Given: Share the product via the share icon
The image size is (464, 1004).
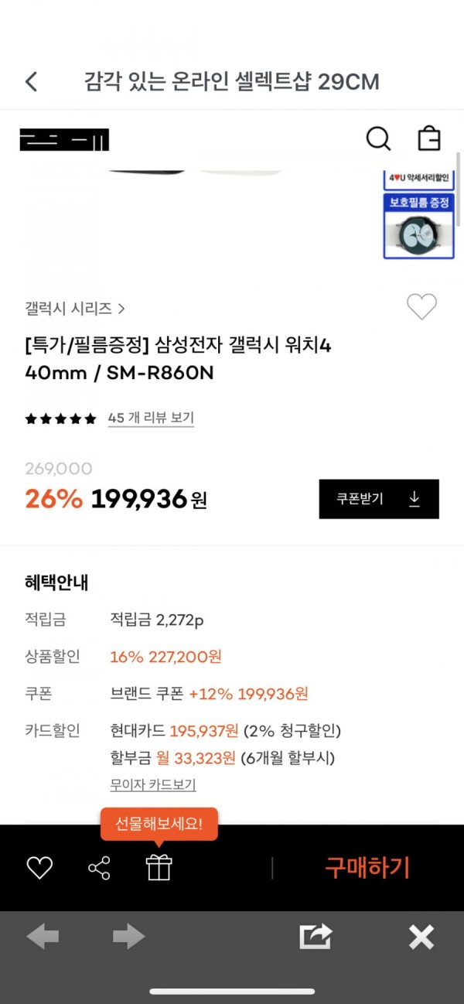Looking at the screenshot, I should tap(99, 868).
